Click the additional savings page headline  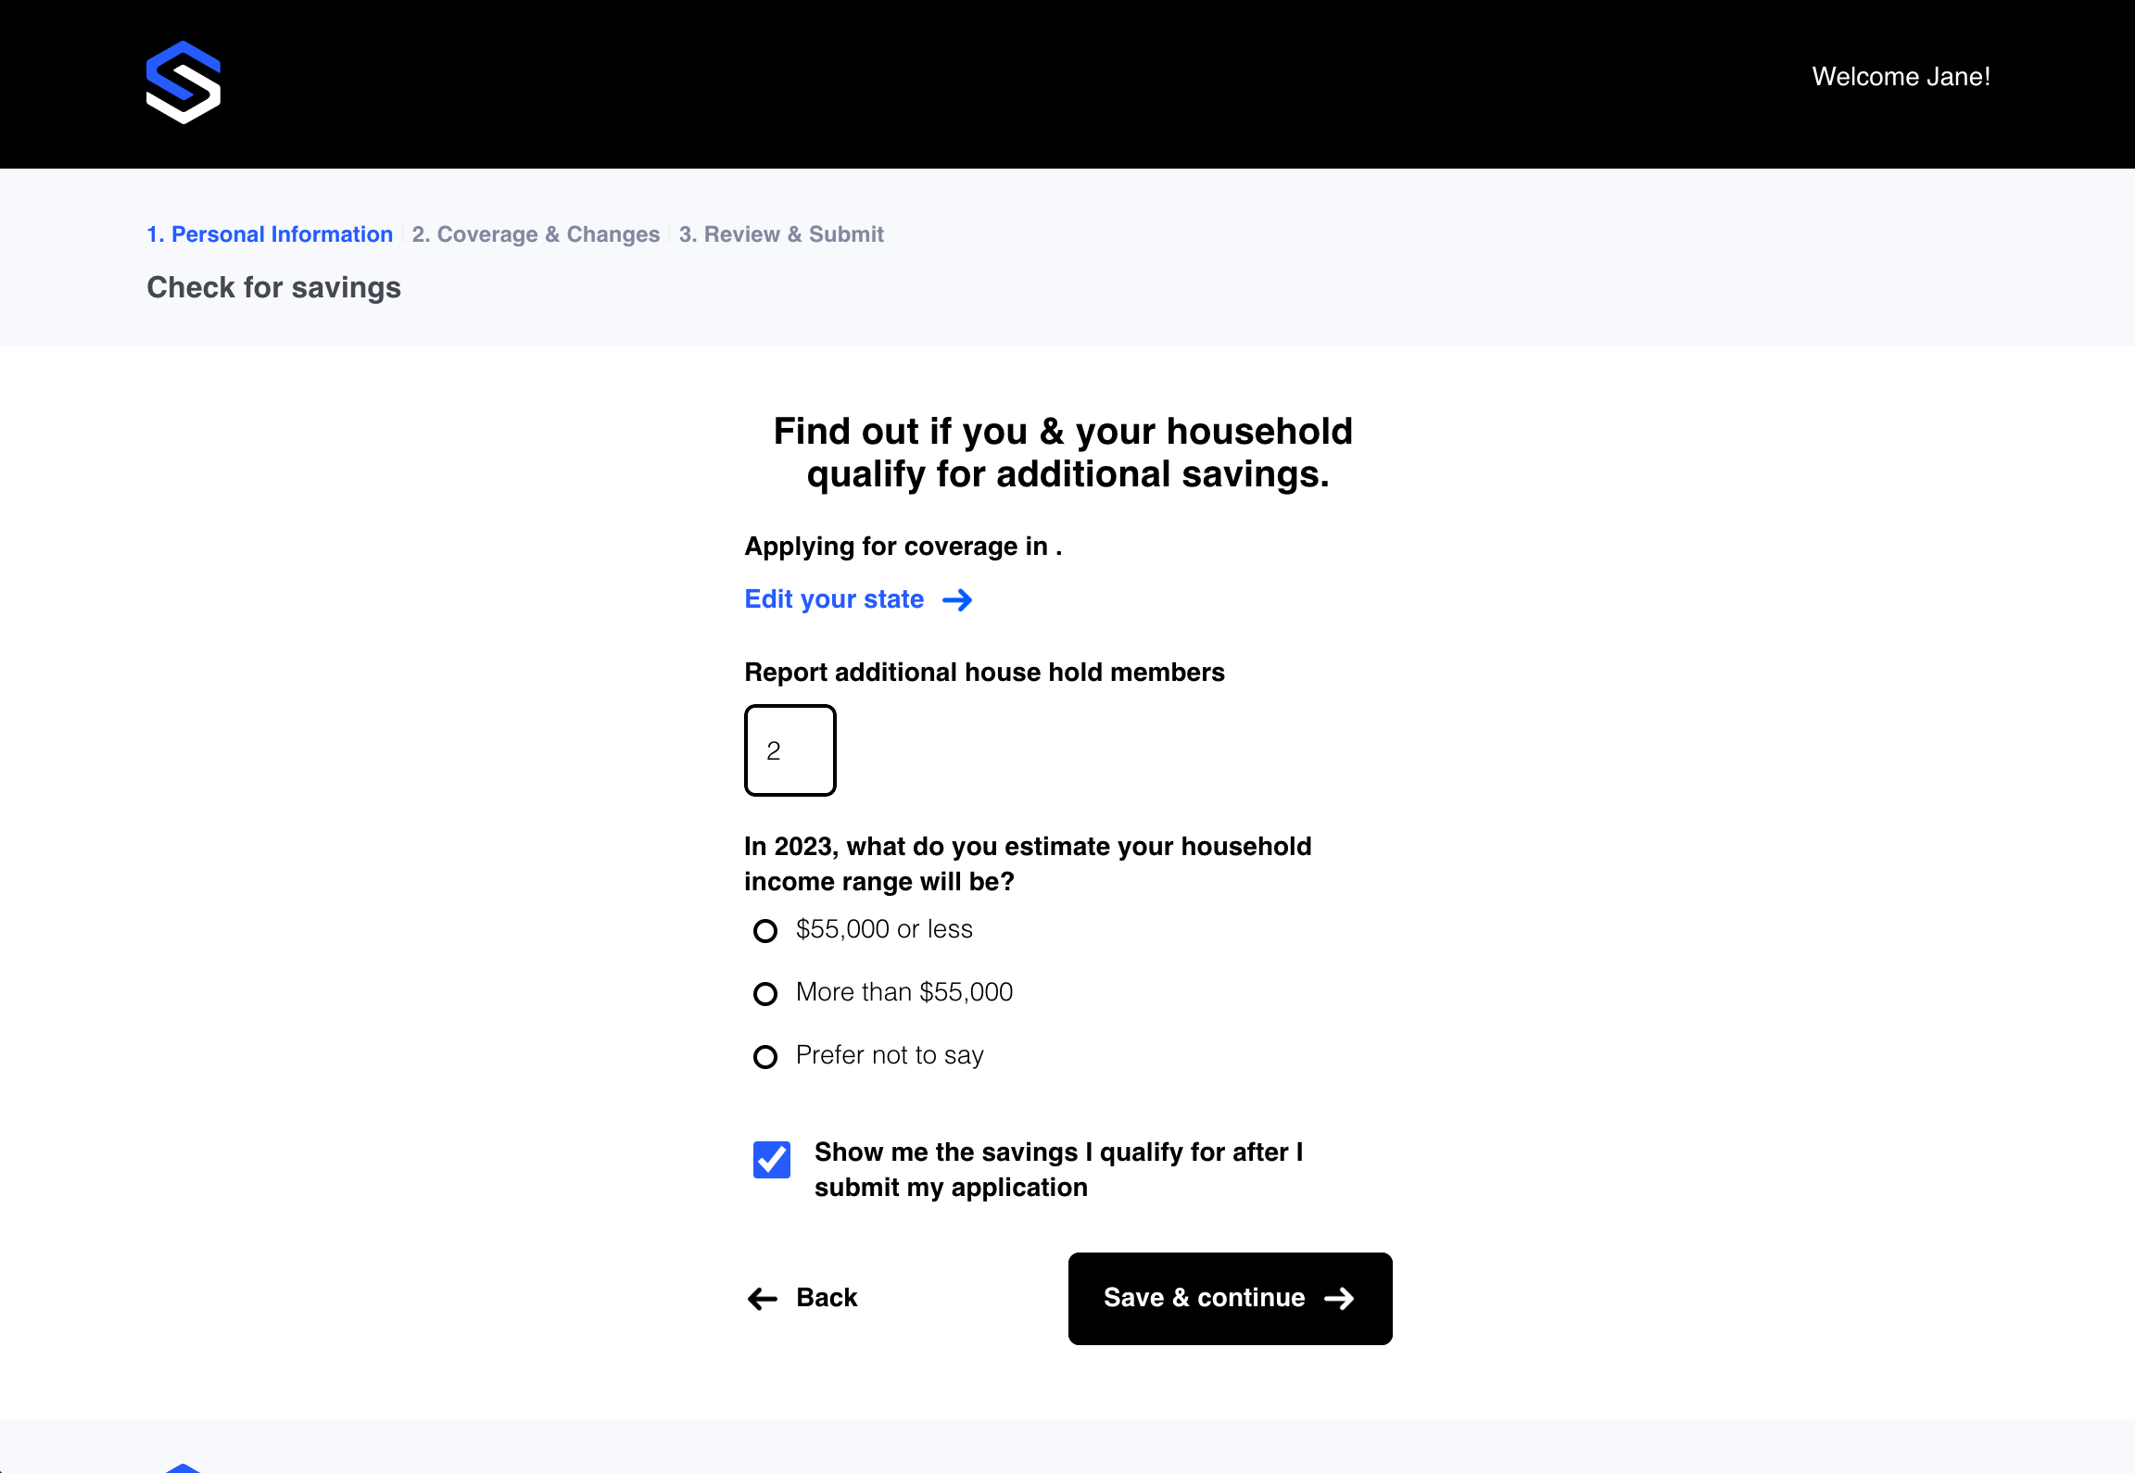(x=1062, y=452)
